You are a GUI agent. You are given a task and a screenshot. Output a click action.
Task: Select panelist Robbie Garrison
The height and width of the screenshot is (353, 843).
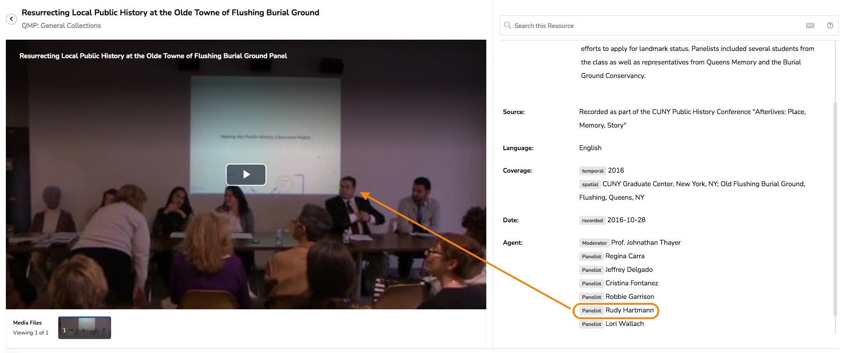[x=629, y=297]
